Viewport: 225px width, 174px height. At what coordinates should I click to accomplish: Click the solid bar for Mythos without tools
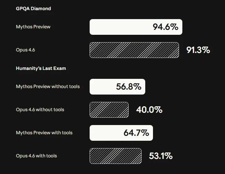(102, 87)
